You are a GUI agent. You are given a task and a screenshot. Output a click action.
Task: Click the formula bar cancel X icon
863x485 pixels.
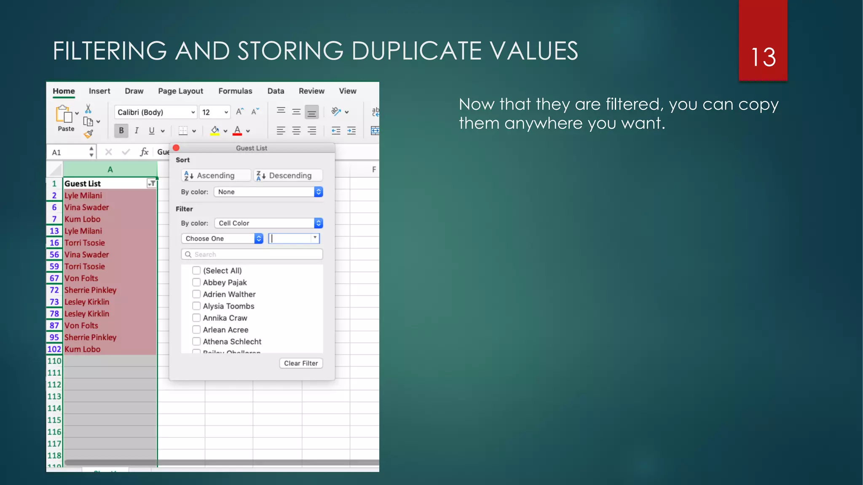(x=108, y=152)
